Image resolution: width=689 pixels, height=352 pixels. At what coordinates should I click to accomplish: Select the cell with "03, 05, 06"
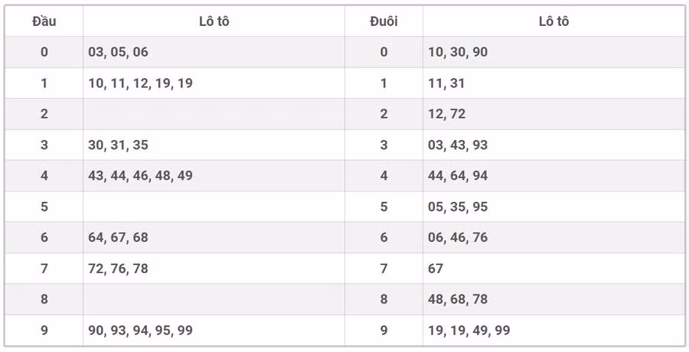pyautogui.click(x=119, y=52)
